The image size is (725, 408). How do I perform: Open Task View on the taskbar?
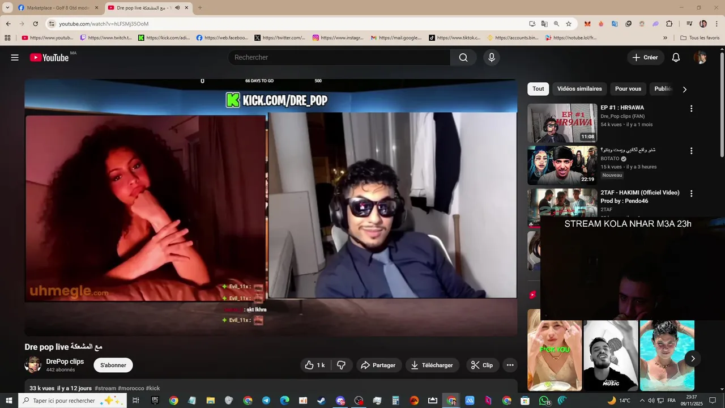(136, 401)
